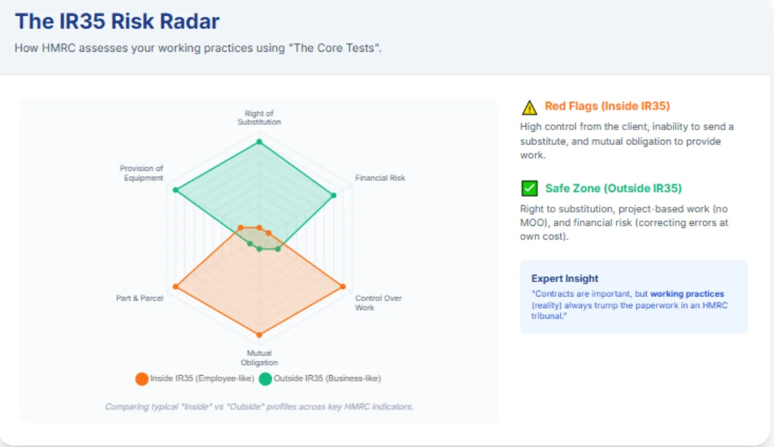Select the green Financial Risk data point

click(x=333, y=195)
